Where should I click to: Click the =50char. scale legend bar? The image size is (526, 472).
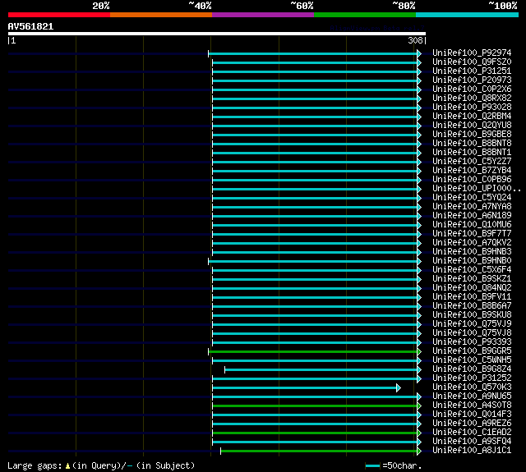[372, 465]
